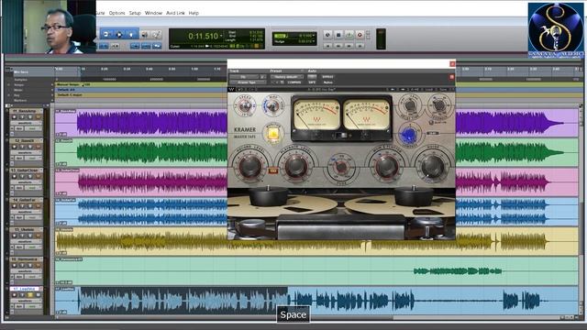Image resolution: width=587 pixels, height=330 pixels.
Task: Toggle the Kramer Tape Speed switch
Action: 245,106
